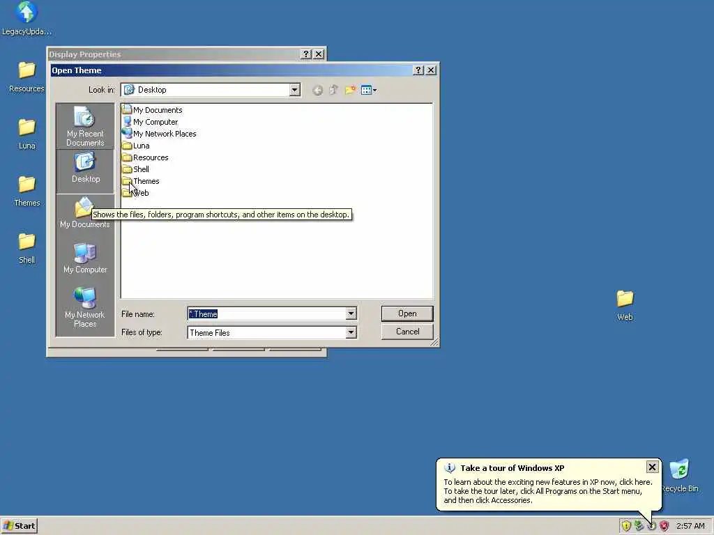Open the Start menu
This screenshot has width=714, height=535.
pyautogui.click(x=19, y=526)
